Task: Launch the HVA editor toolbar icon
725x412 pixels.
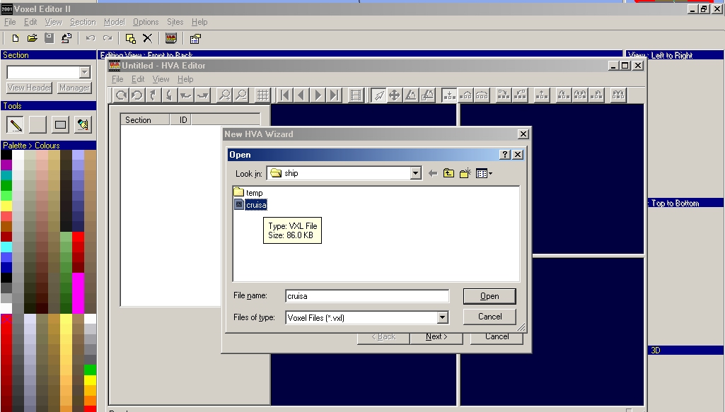Action: click(171, 39)
